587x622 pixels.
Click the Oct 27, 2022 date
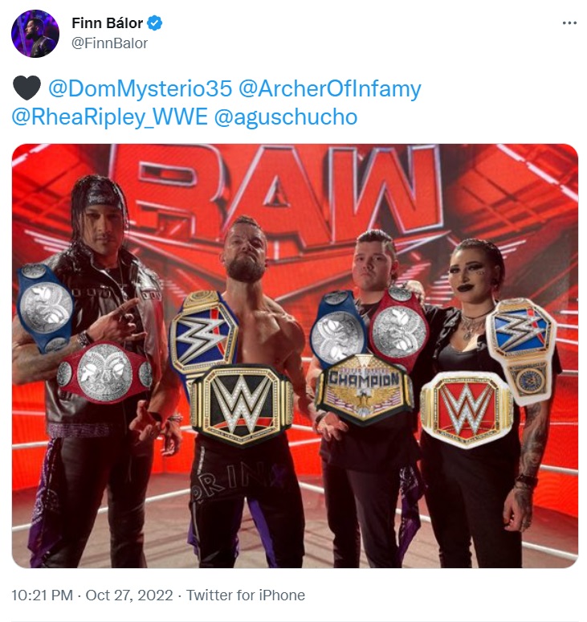tap(129, 595)
